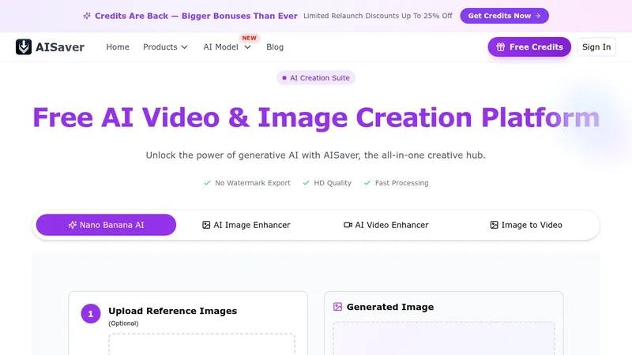Click the Free Credits button

click(x=529, y=47)
